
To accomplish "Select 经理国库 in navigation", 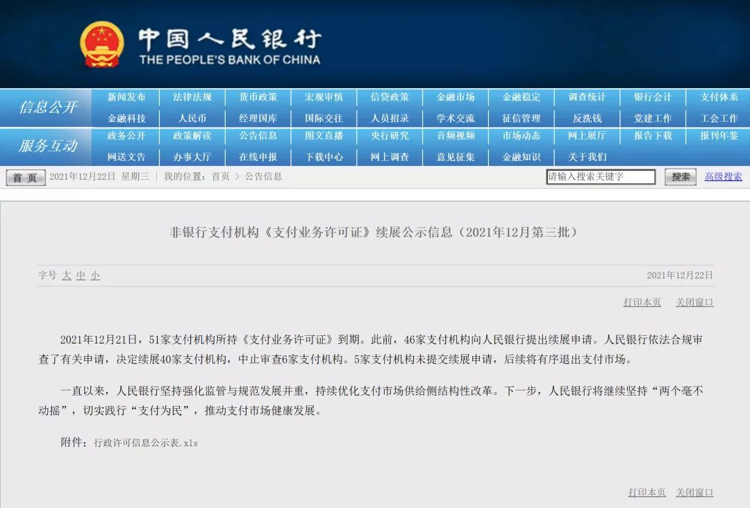I will (x=258, y=118).
